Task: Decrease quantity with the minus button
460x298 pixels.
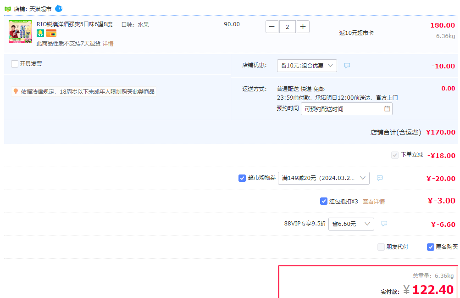Action: pyautogui.click(x=272, y=27)
